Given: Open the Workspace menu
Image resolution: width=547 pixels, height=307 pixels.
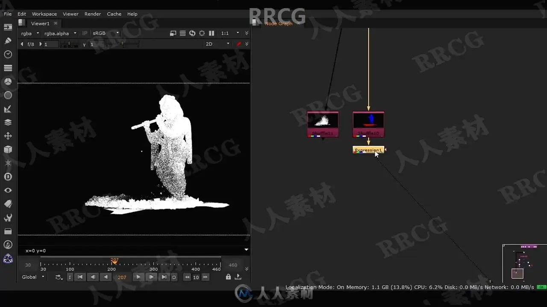Looking at the screenshot, I should coord(44,14).
